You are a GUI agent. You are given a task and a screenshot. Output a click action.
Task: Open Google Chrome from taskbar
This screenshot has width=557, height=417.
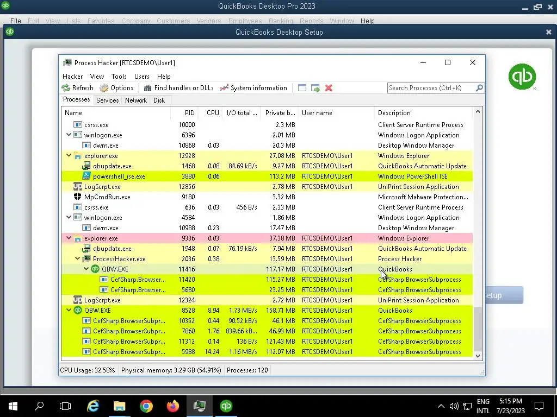point(146,406)
